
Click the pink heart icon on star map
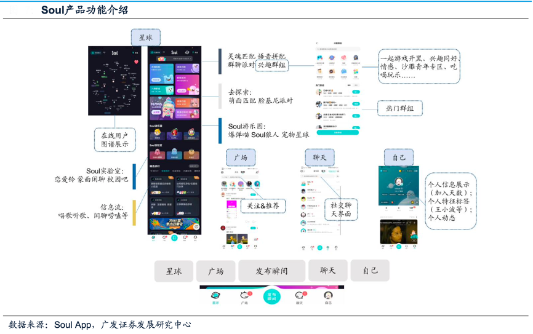136,62
